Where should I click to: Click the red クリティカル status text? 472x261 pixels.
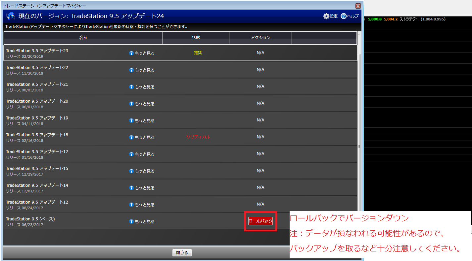198,137
